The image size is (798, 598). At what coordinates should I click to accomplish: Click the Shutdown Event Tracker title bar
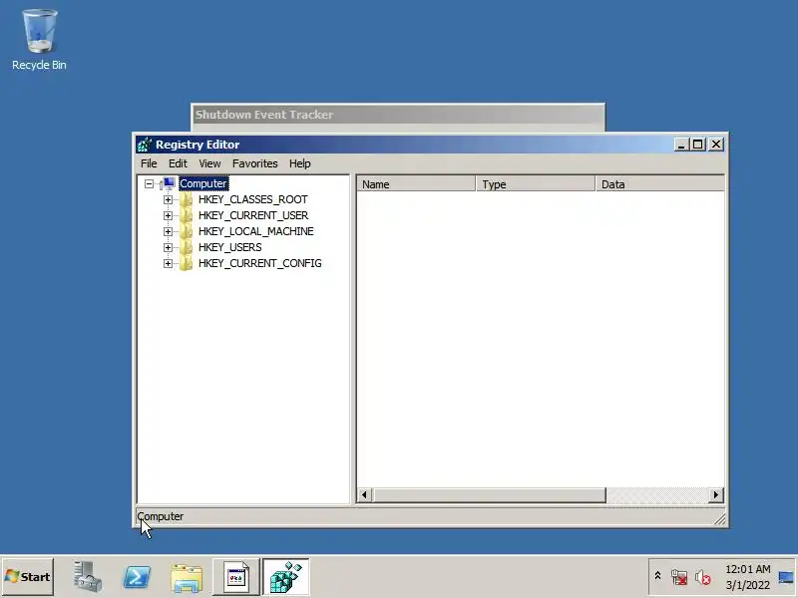point(398,115)
